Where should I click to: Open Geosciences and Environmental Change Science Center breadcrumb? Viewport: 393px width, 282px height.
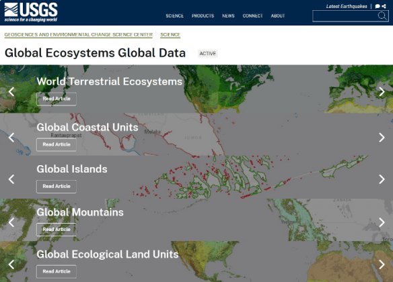click(x=79, y=34)
